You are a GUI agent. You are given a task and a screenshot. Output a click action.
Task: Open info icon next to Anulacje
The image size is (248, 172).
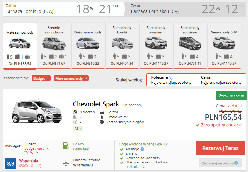(142, 149)
